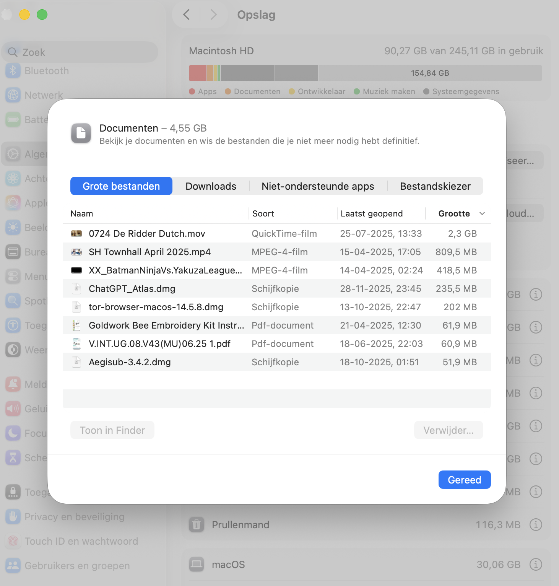Screen dimensions: 559x586
Task: Click the Focus moon icon in sidebar
Action: [13, 433]
